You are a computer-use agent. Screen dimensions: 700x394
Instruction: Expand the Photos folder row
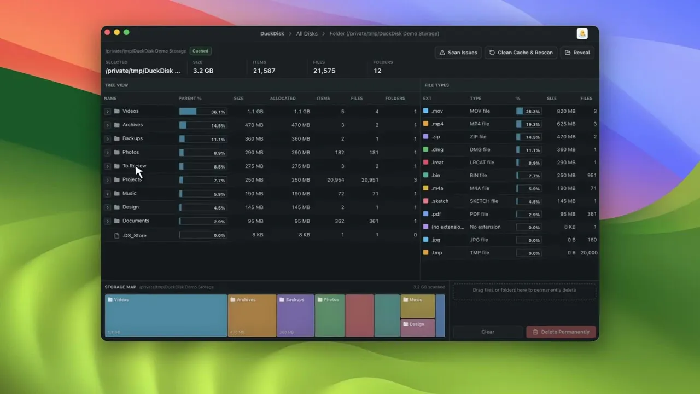108,153
